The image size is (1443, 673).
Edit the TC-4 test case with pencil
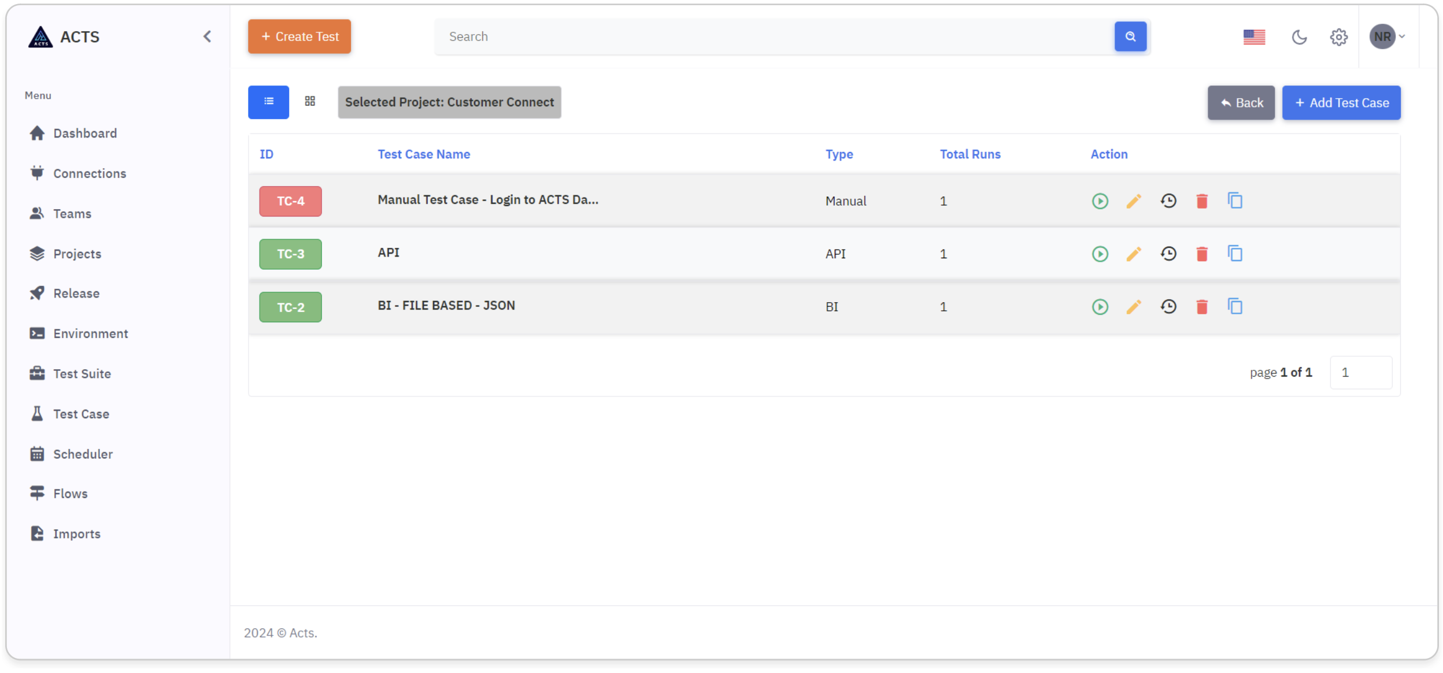1133,201
